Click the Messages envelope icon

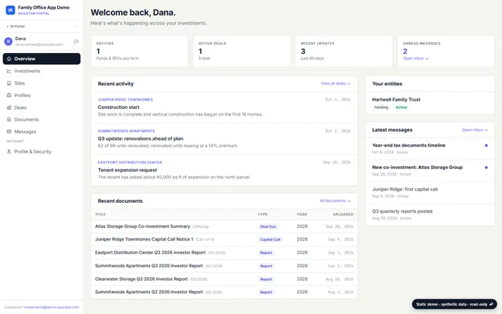[x=9, y=132]
